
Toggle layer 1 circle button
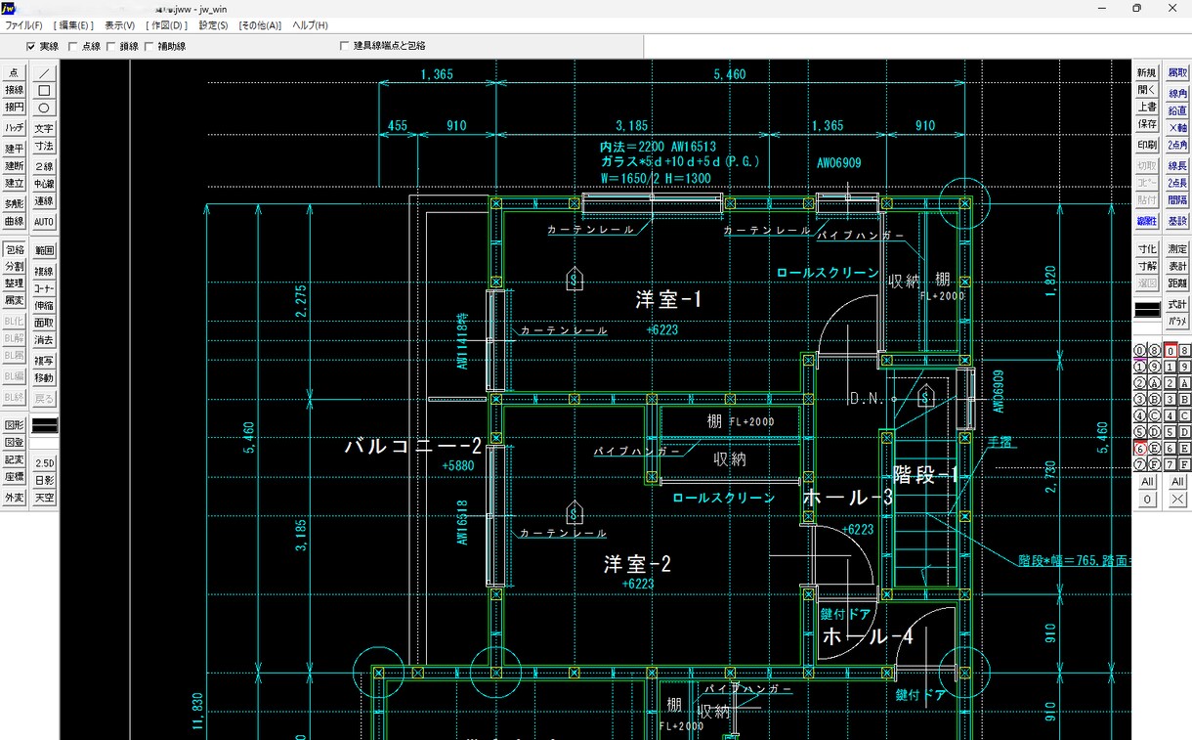click(1139, 367)
